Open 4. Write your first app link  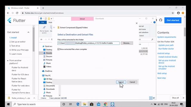coord(19,50)
